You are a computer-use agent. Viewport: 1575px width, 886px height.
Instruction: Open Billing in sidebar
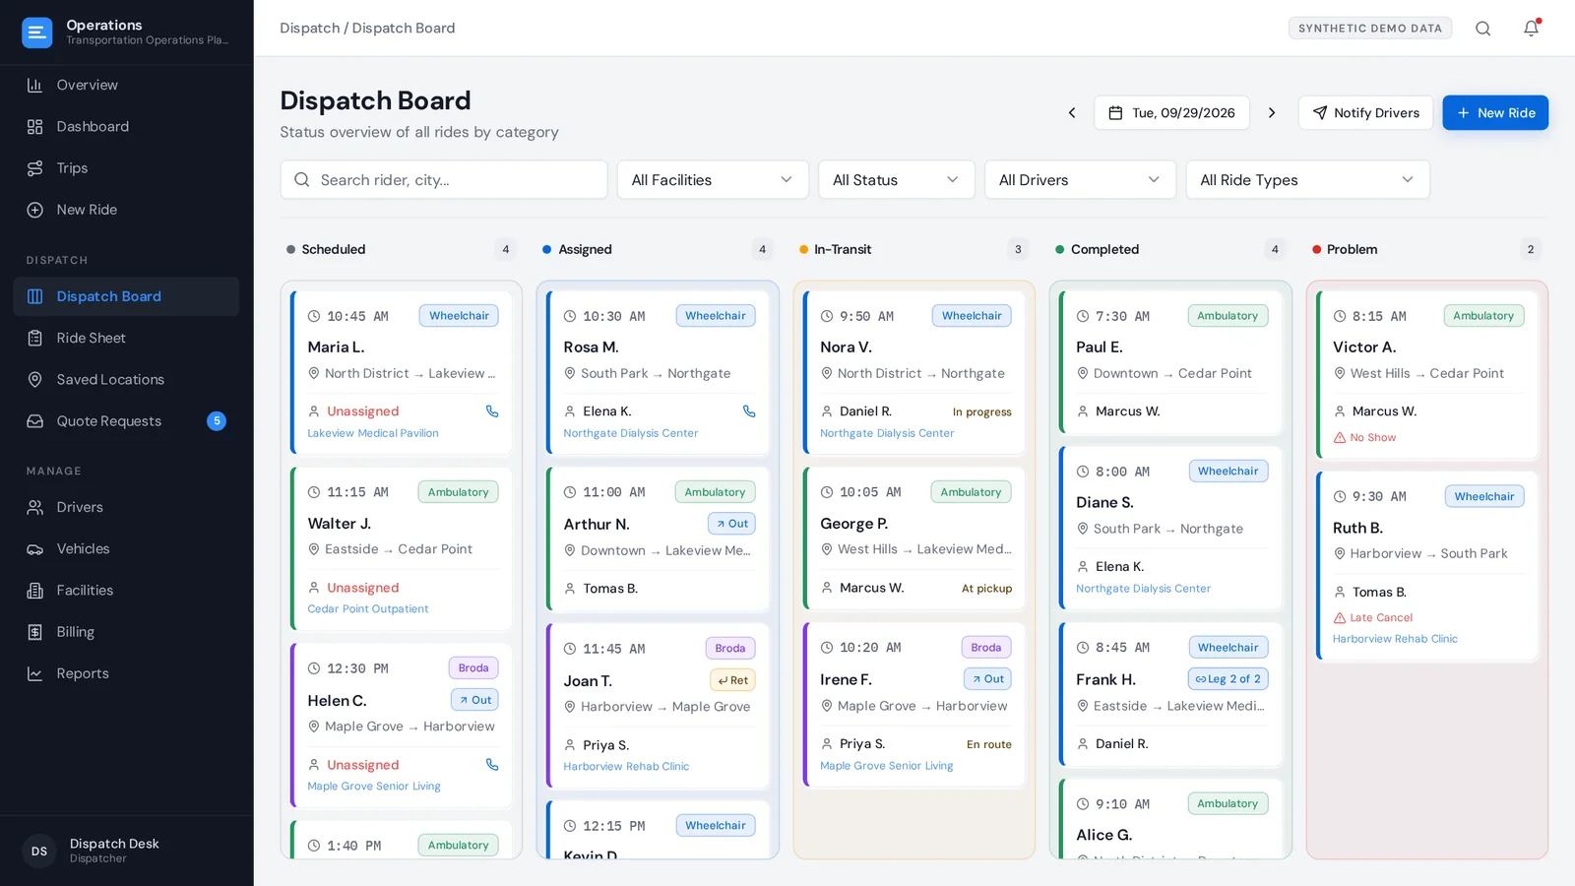pos(126,632)
